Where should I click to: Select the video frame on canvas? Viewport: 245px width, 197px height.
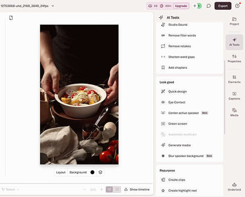[79, 95]
